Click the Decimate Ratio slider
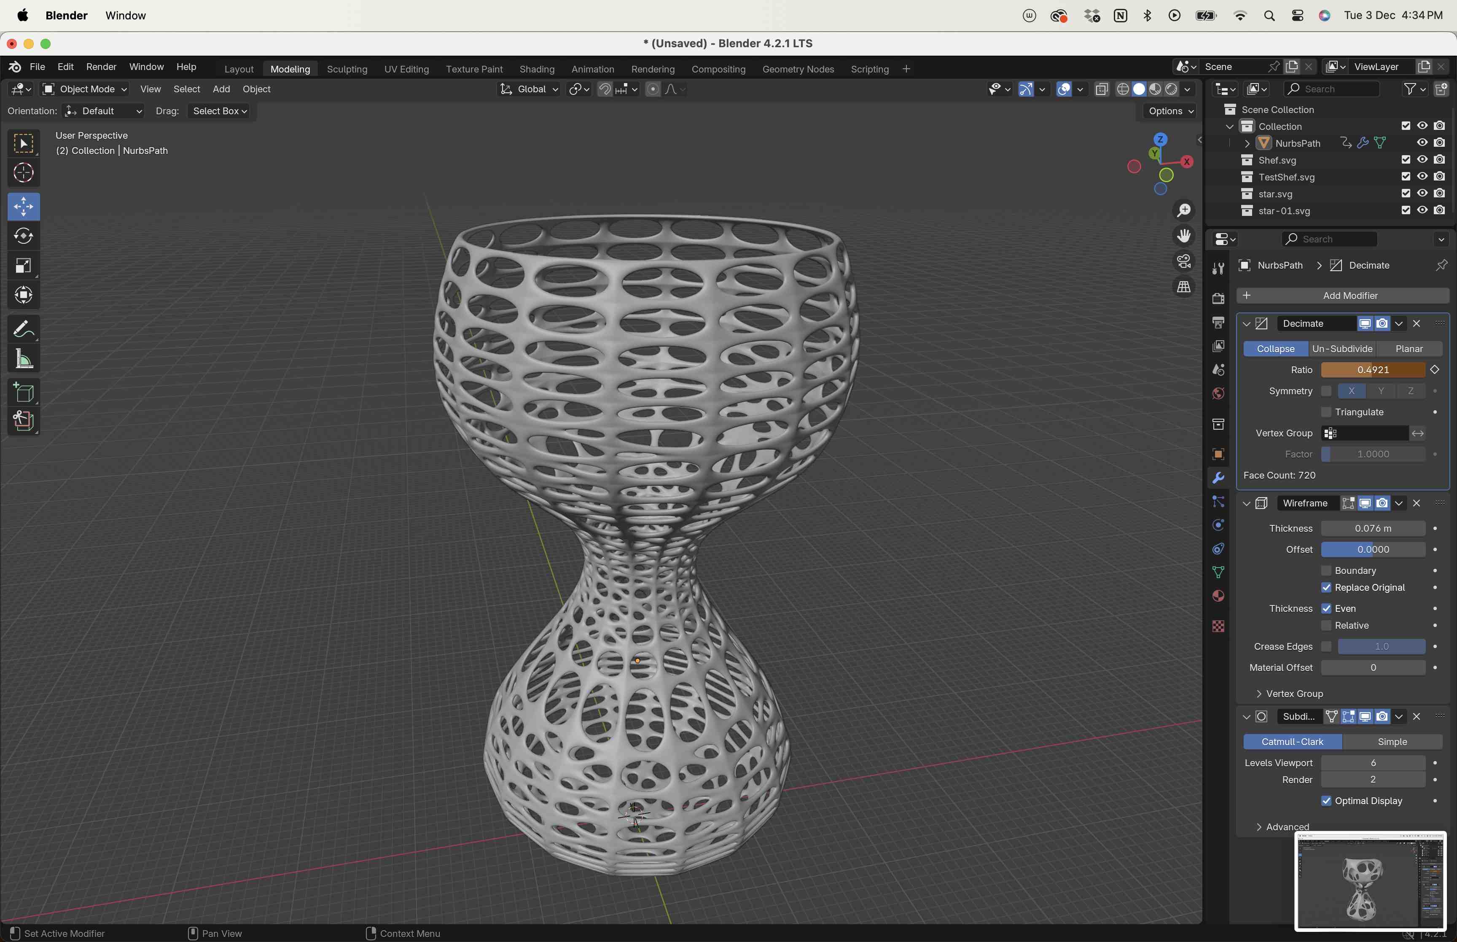Viewport: 1457px width, 942px height. point(1373,370)
